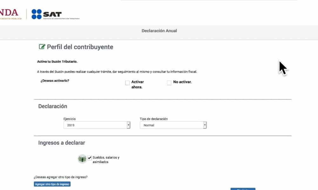Screen dimensions: 318x190
Task: Click the '¿Deseas agregar otro tipo de ingreso?' text
Action: (x=60, y=177)
